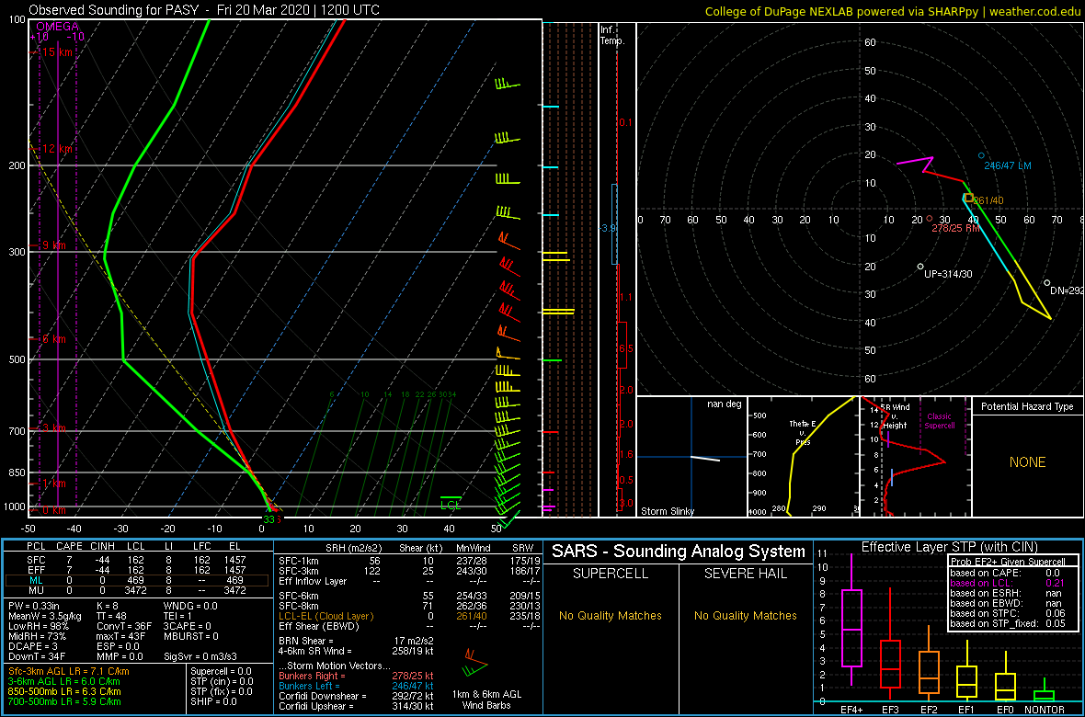Click Bunkers Right = 278/25 kt
1085x717 pixels.
point(357,676)
